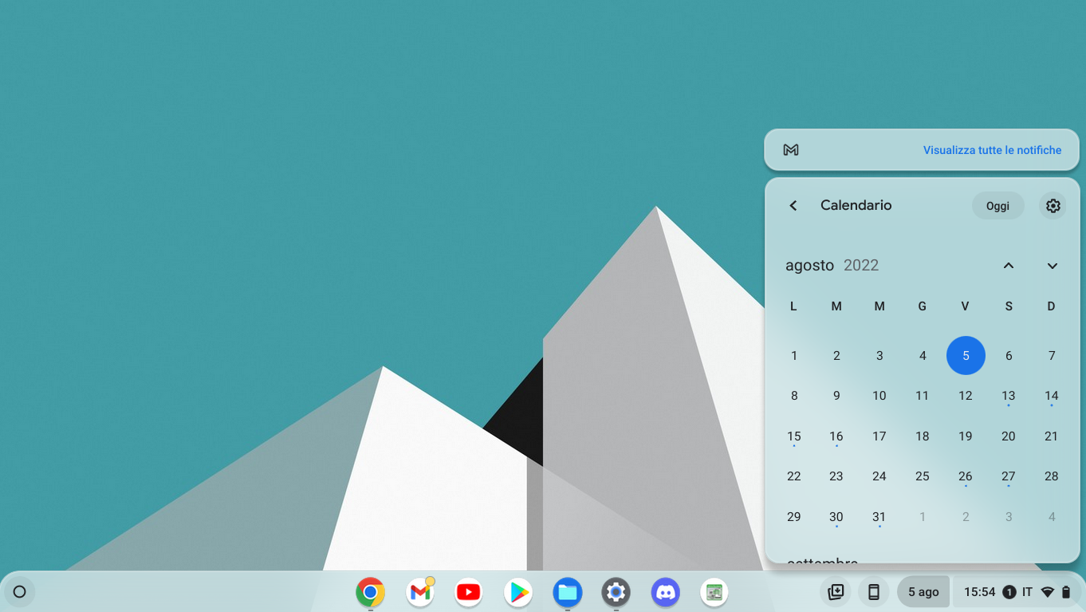Select August 13 in the calendar

tap(1009, 396)
